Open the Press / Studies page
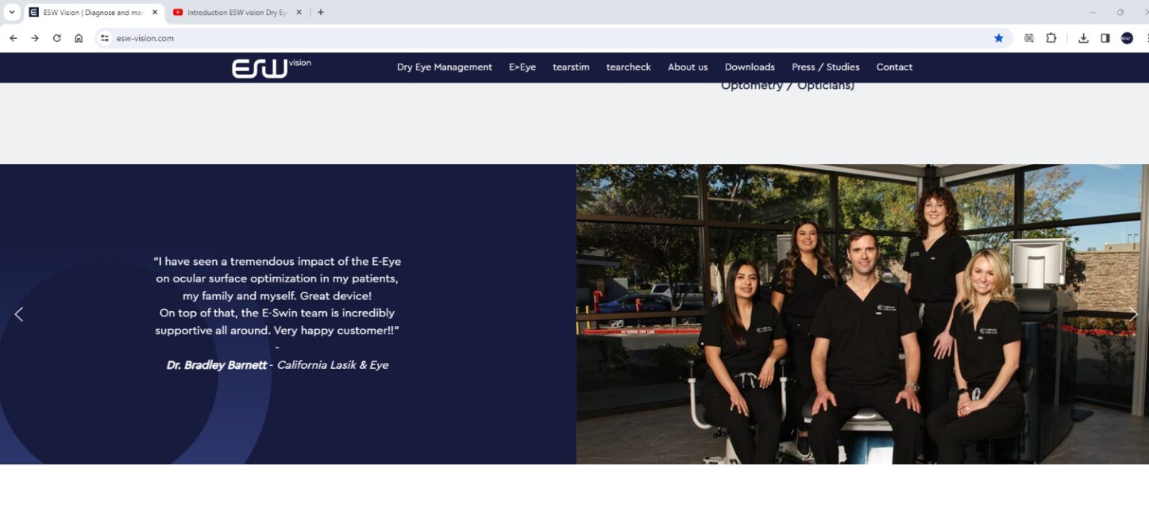 pyautogui.click(x=825, y=67)
